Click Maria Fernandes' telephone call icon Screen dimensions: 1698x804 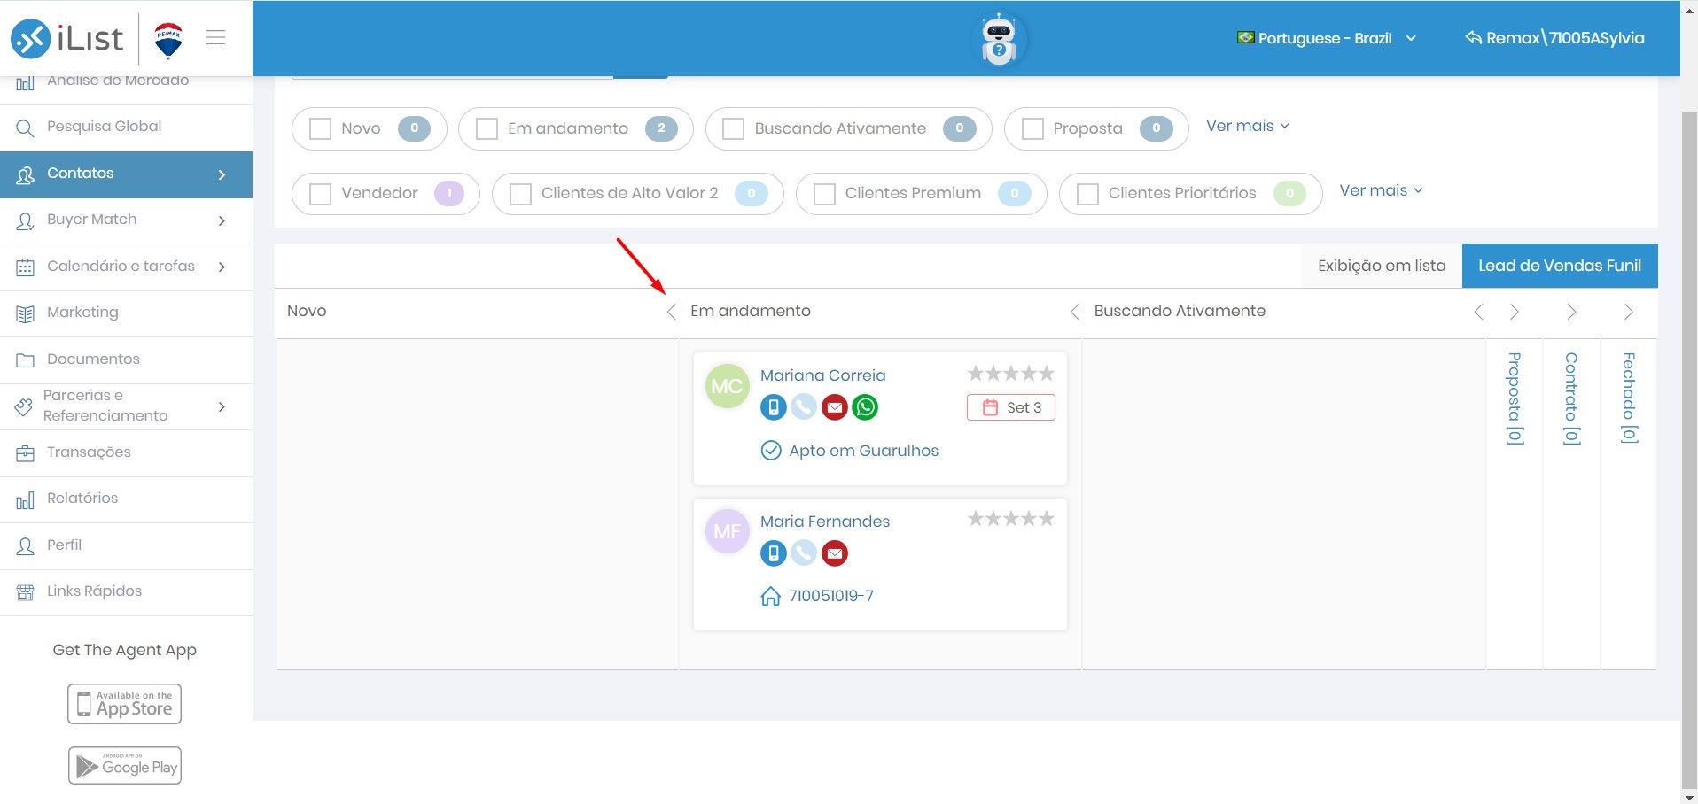coord(804,553)
